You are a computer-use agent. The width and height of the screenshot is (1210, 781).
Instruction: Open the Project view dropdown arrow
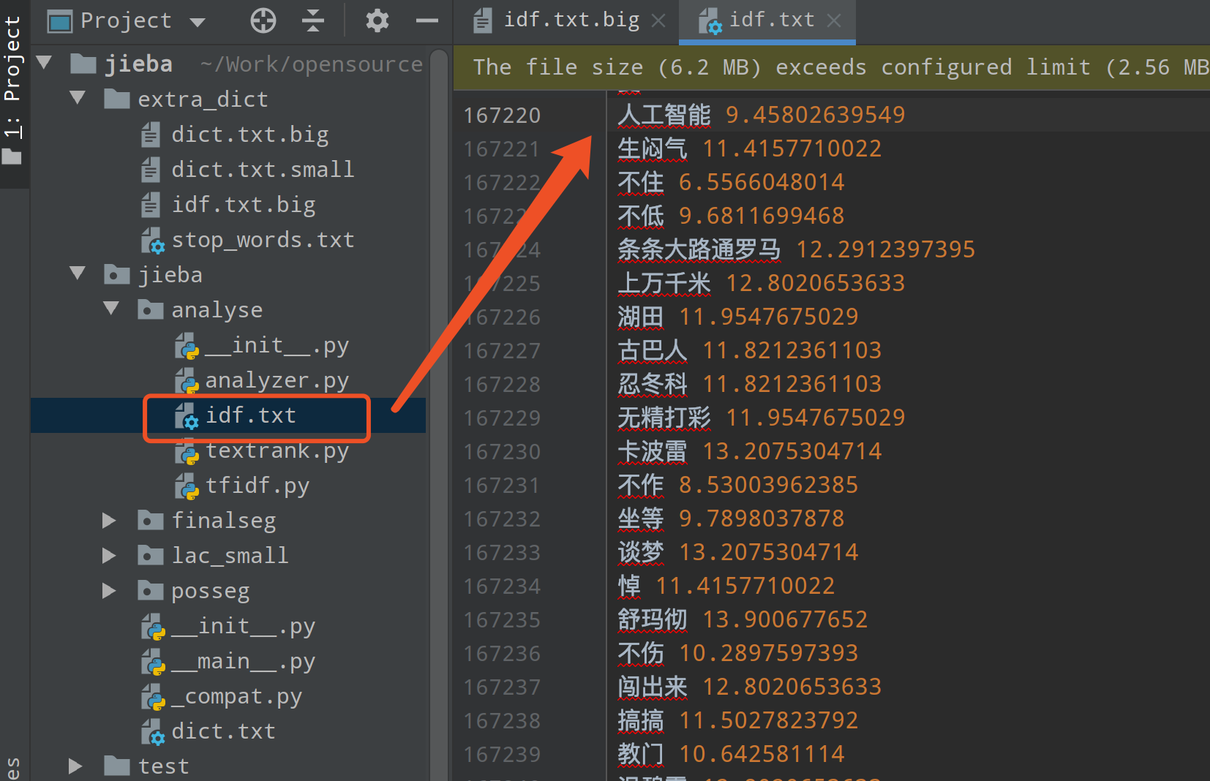click(198, 22)
